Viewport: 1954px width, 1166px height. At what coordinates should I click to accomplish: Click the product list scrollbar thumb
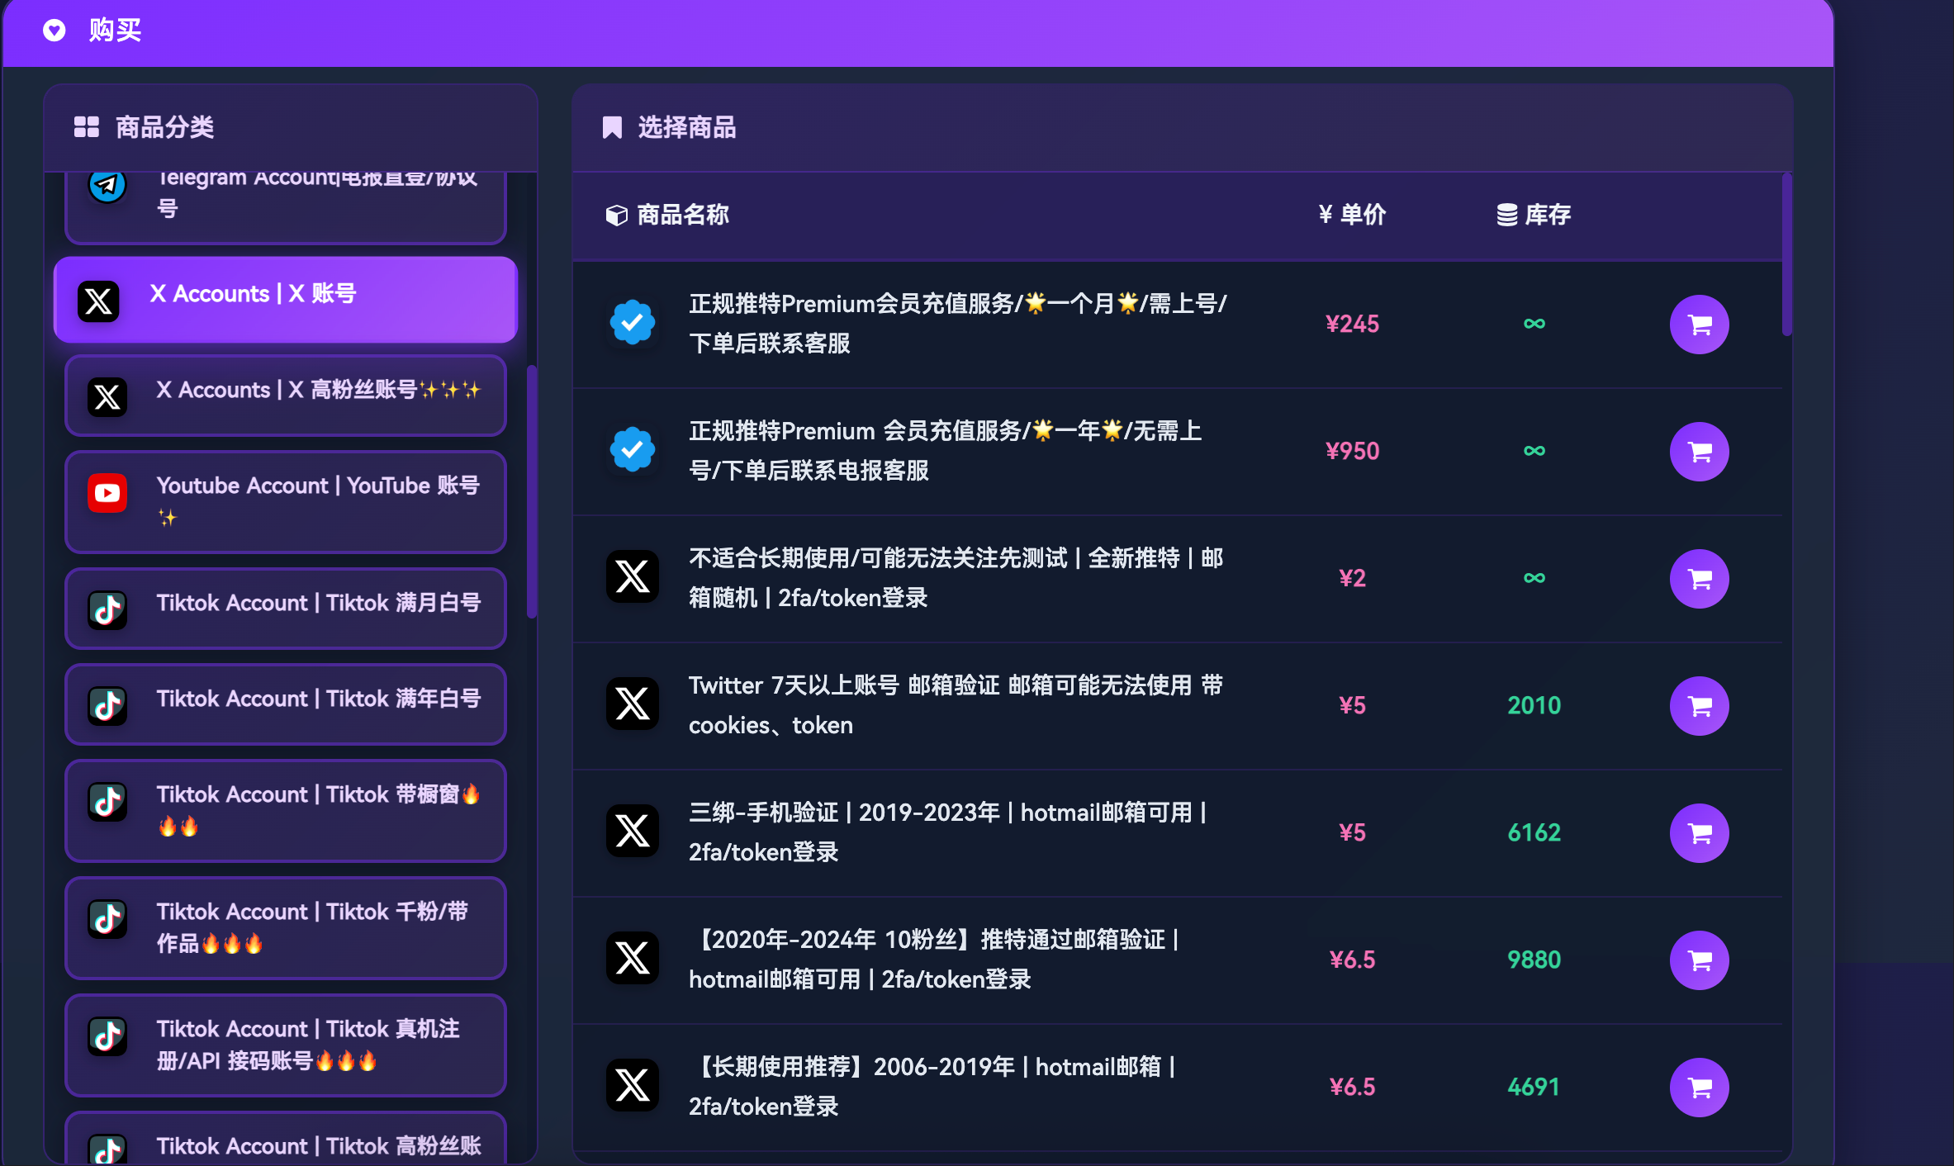tap(1786, 256)
